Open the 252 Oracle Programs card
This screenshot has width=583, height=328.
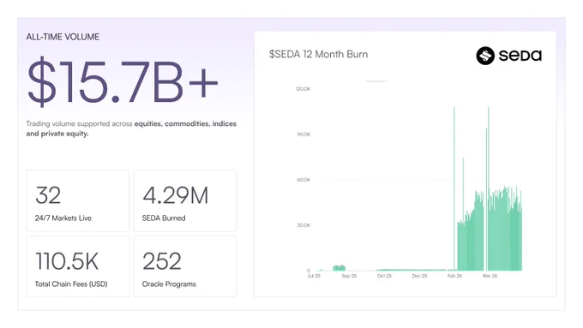pyautogui.click(x=185, y=266)
